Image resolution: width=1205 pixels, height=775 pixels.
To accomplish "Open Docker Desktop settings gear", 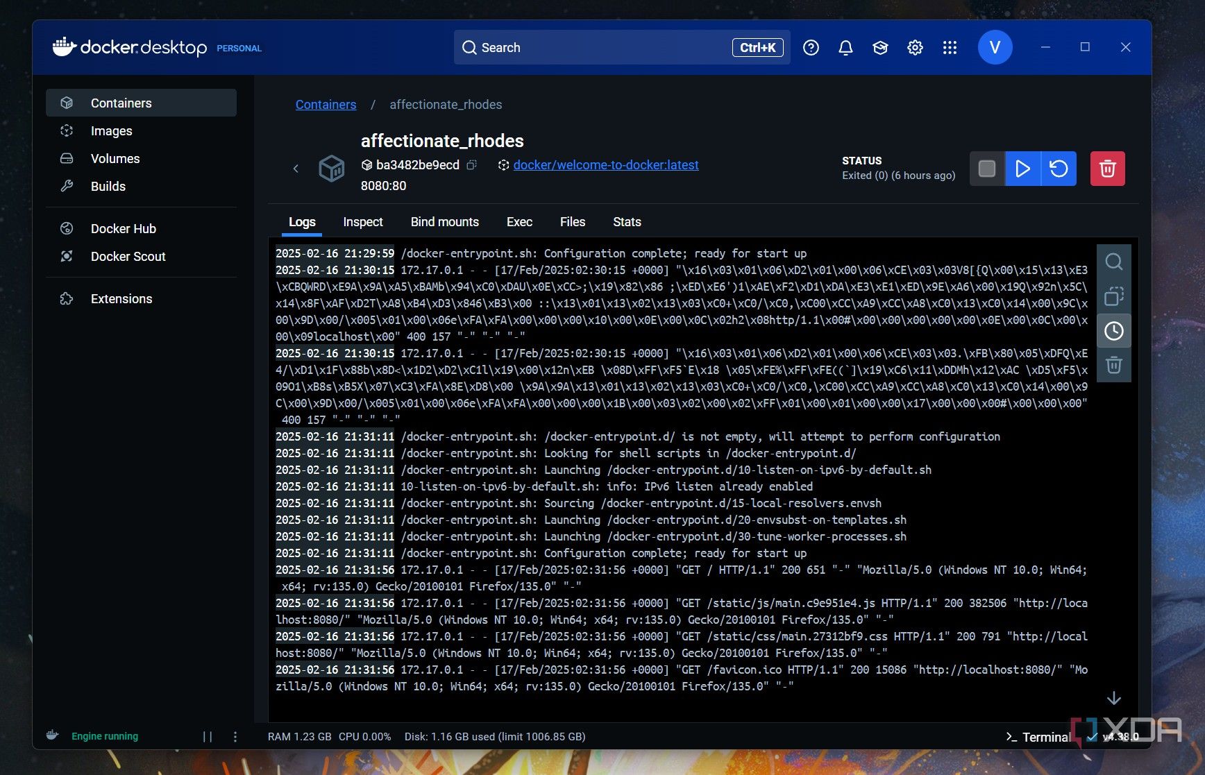I will tap(915, 47).
